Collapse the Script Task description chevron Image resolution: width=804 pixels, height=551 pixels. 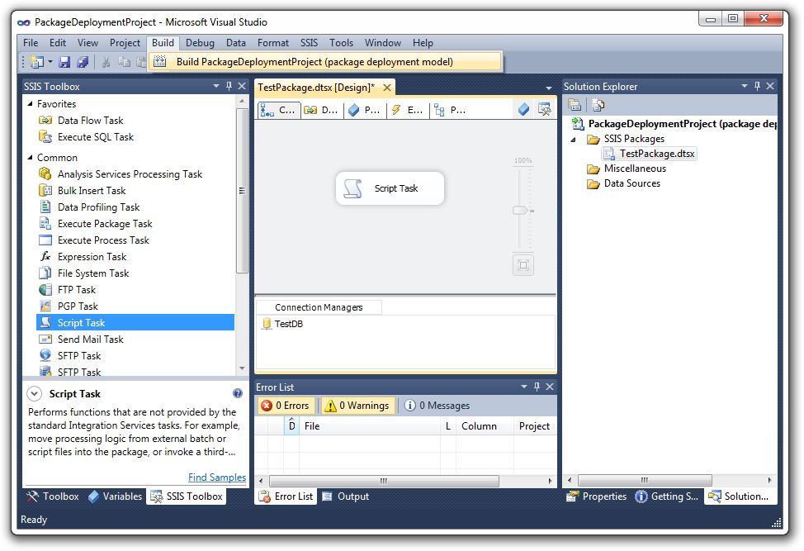click(35, 393)
